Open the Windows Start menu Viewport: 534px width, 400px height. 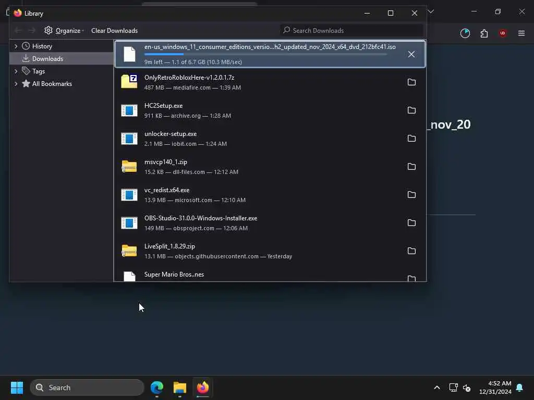17,387
